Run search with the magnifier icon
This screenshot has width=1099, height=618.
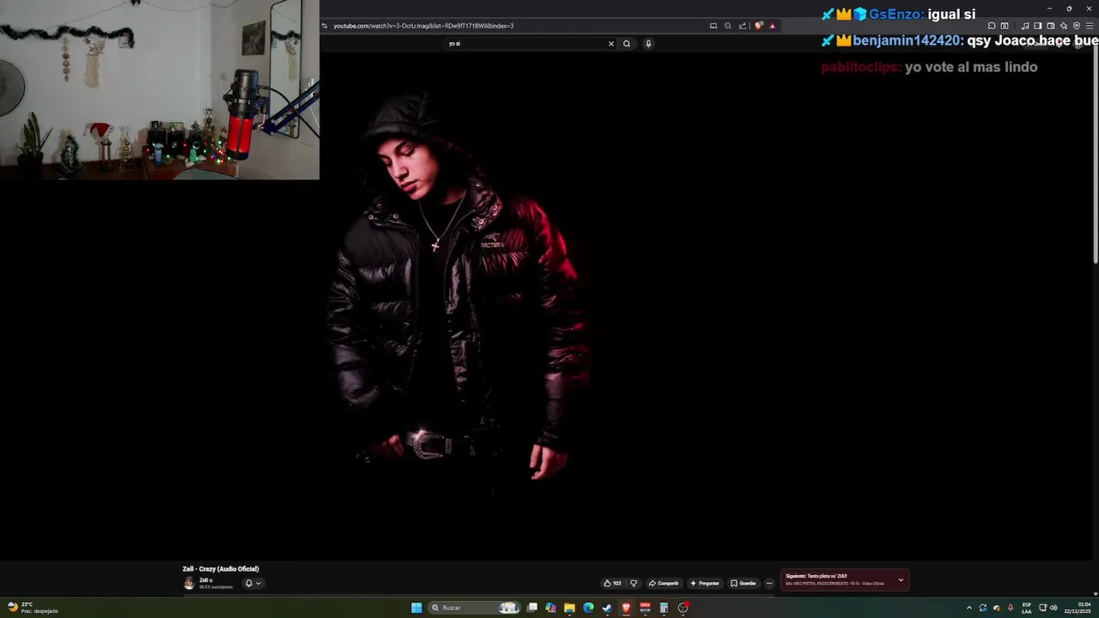coord(627,44)
